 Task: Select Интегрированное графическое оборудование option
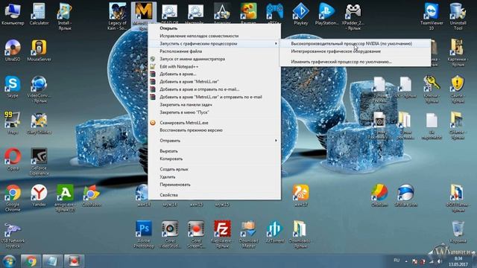coord(355,51)
